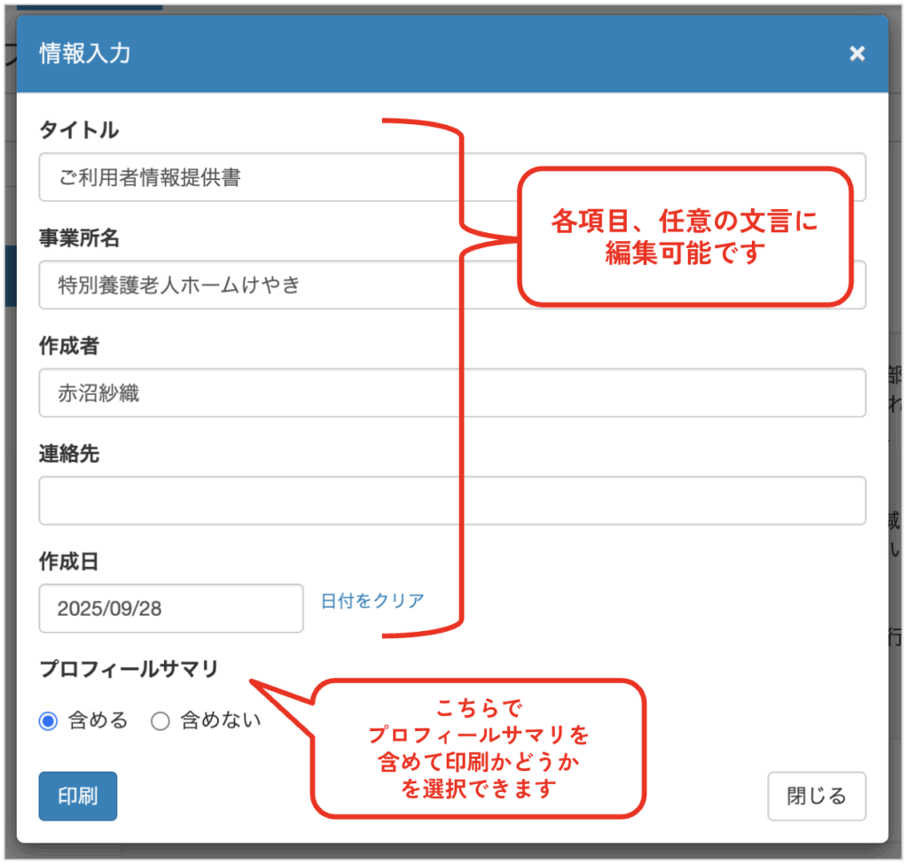This screenshot has height=864, width=908.
Task: Click the 日付をクリア link
Action: tap(372, 601)
